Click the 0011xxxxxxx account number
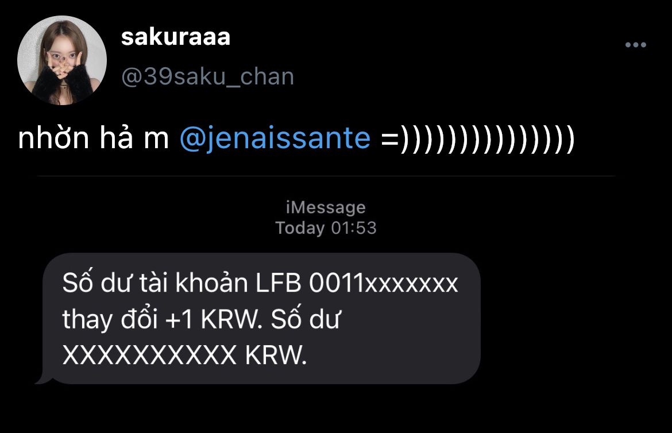The height and width of the screenshot is (433, 672). (384, 283)
